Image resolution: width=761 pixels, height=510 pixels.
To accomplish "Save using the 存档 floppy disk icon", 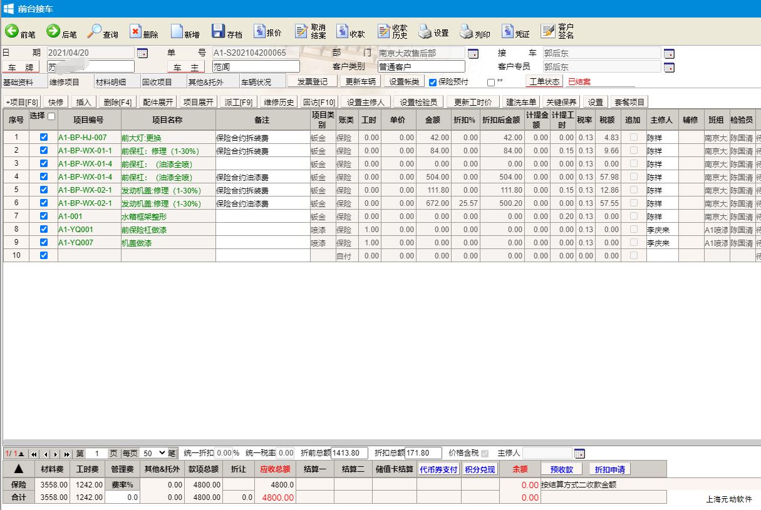I will pos(218,32).
